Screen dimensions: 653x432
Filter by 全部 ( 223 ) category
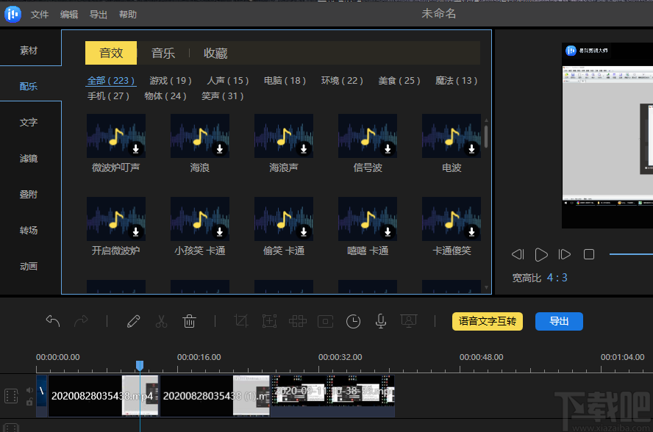coord(111,80)
